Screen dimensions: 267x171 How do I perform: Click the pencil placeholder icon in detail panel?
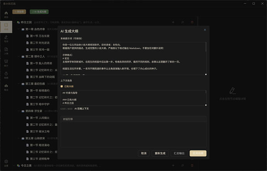[x=233, y=91]
